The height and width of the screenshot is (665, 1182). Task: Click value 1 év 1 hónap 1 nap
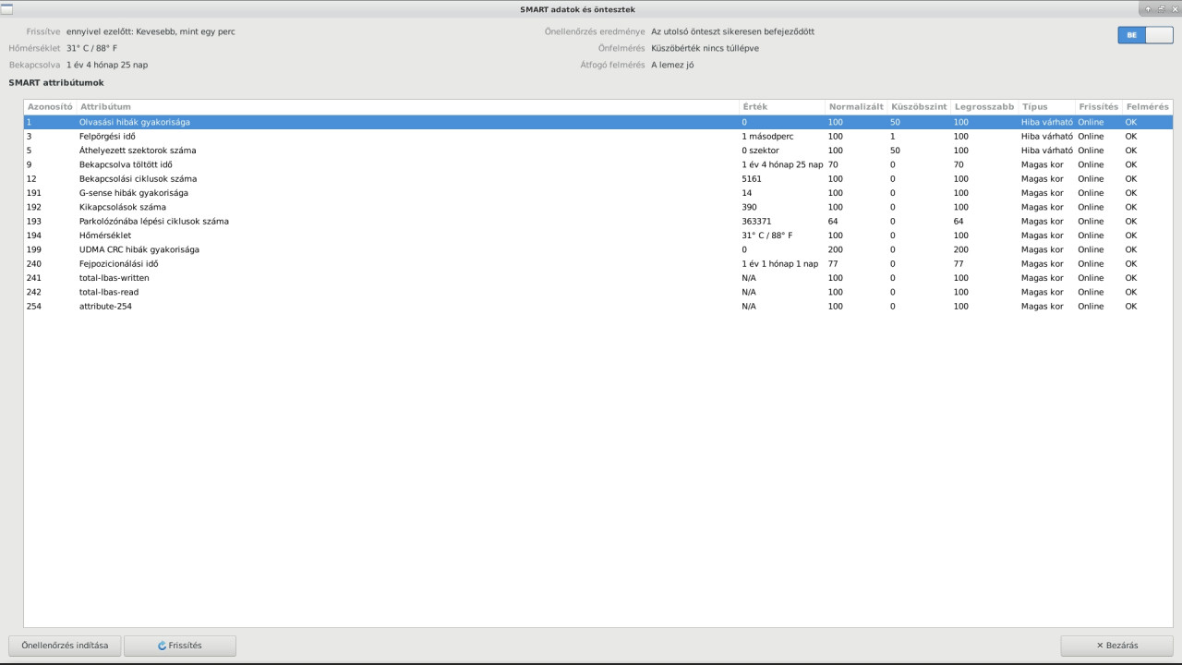pos(779,264)
